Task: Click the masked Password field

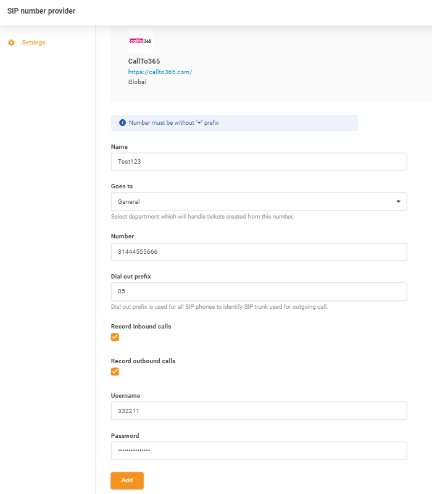Action: point(258,450)
